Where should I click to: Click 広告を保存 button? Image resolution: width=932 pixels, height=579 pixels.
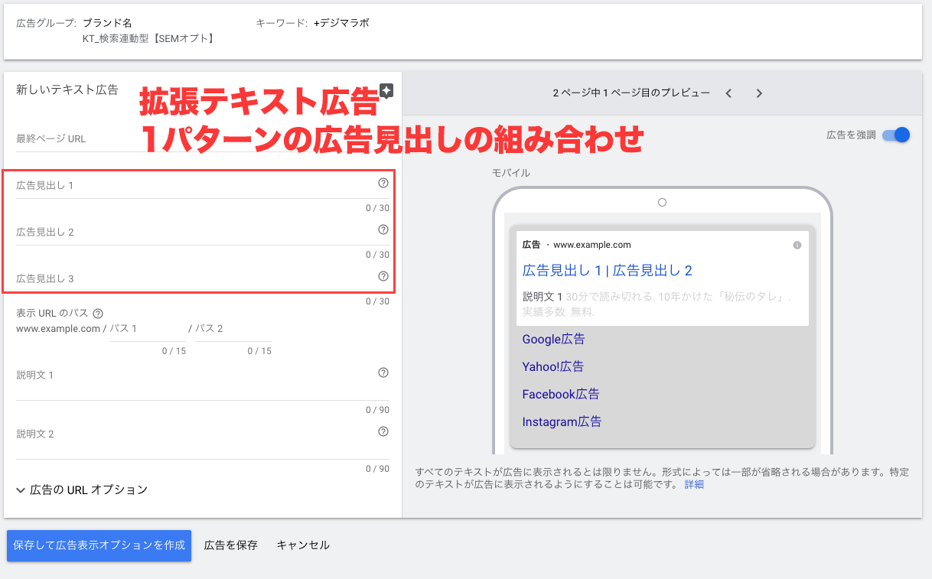(230, 545)
